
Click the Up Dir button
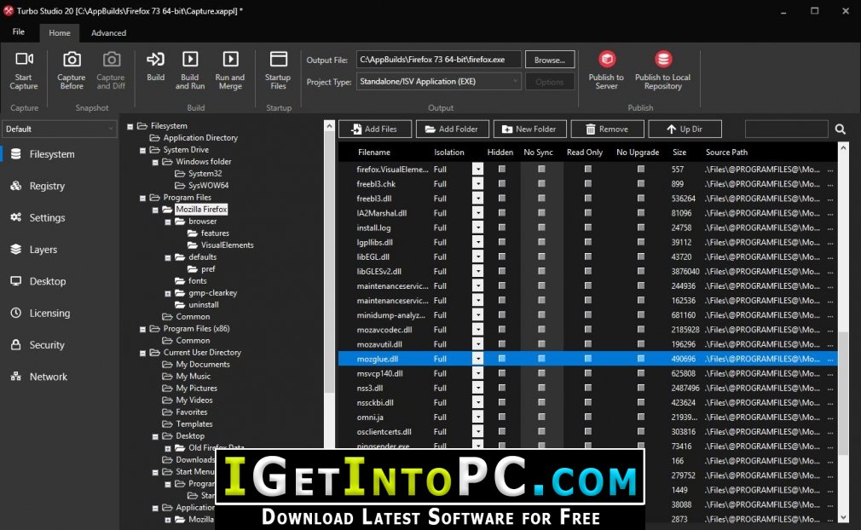tap(685, 129)
